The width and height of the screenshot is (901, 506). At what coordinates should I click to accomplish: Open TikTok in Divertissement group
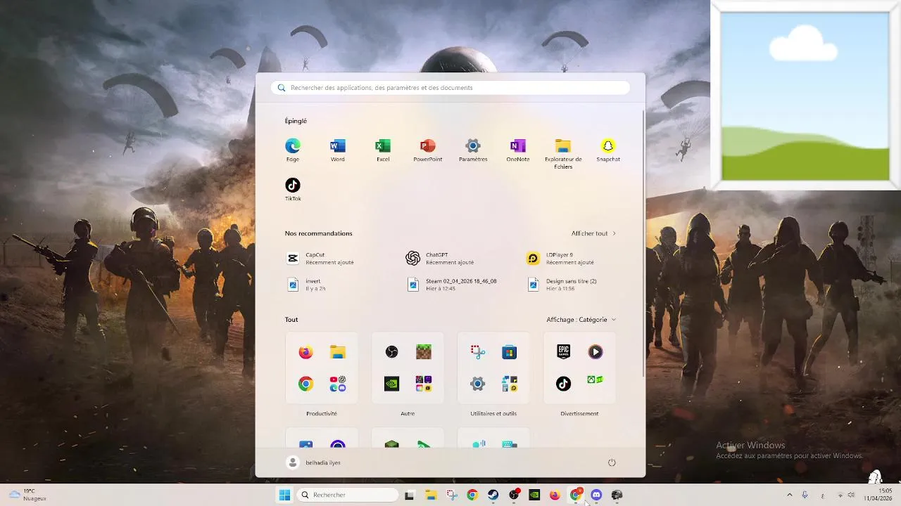tap(564, 384)
